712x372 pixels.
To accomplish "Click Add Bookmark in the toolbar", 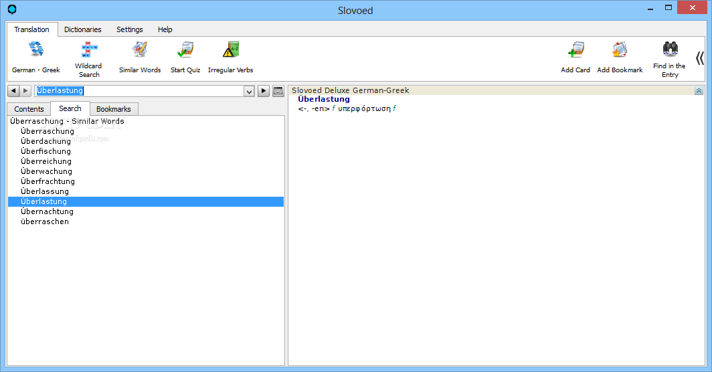I will point(620,58).
